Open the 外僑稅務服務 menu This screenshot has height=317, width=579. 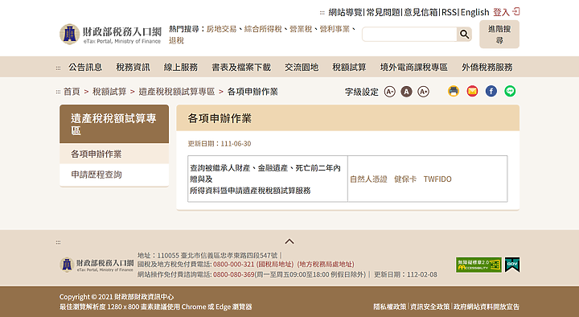click(x=487, y=68)
